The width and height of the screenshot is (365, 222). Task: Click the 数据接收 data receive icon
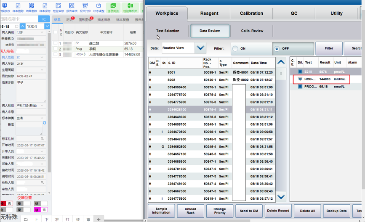[x=5, y=7]
